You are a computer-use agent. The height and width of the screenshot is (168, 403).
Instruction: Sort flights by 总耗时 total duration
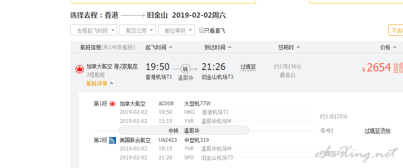pos(289,47)
